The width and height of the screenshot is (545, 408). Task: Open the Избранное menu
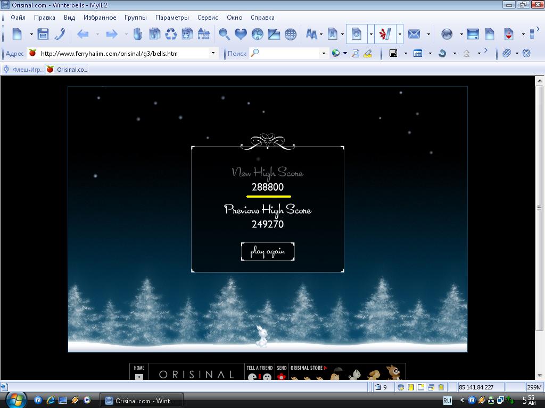(100, 18)
